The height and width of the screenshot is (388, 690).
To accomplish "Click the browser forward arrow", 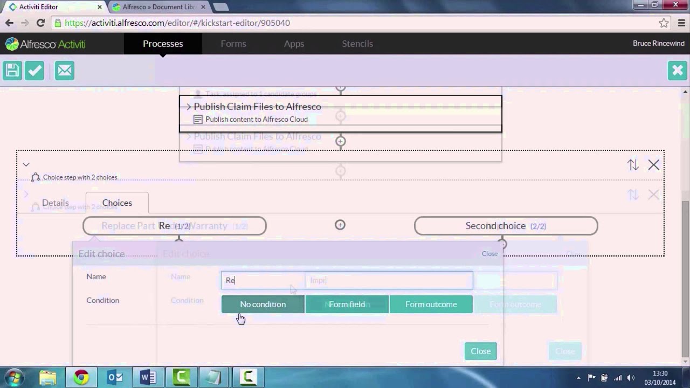I will point(25,23).
